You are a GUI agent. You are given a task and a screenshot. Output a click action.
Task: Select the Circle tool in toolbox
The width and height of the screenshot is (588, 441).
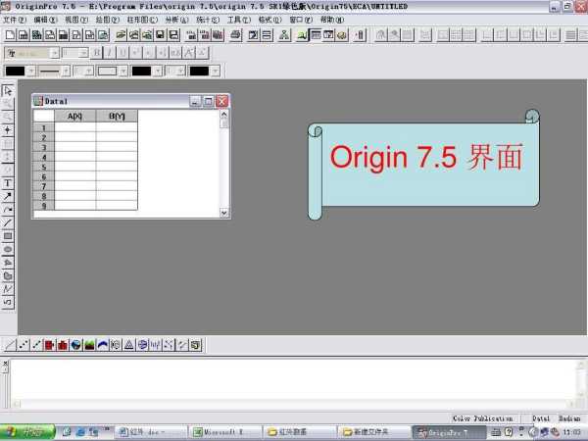[8, 249]
